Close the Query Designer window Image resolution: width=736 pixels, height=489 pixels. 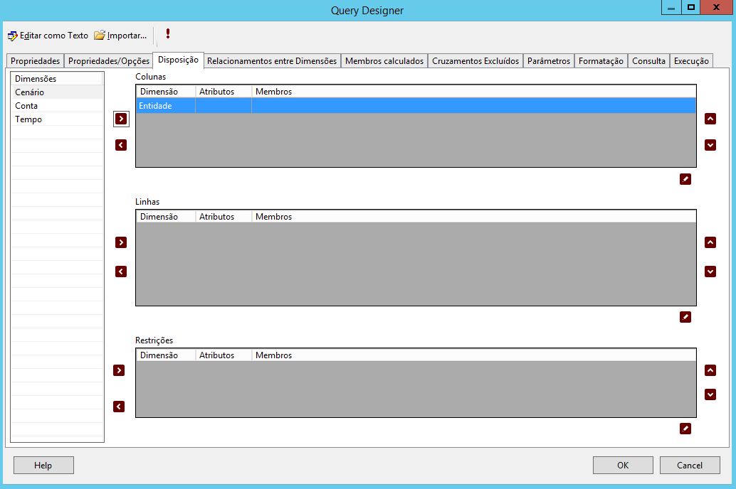(716, 8)
